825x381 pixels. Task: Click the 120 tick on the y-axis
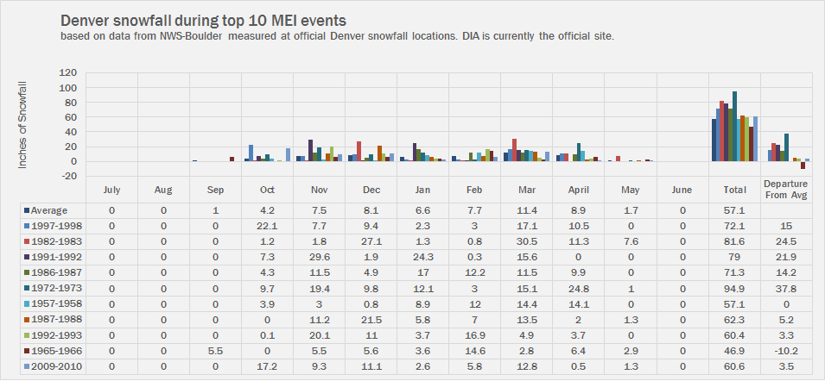pyautogui.click(x=69, y=73)
